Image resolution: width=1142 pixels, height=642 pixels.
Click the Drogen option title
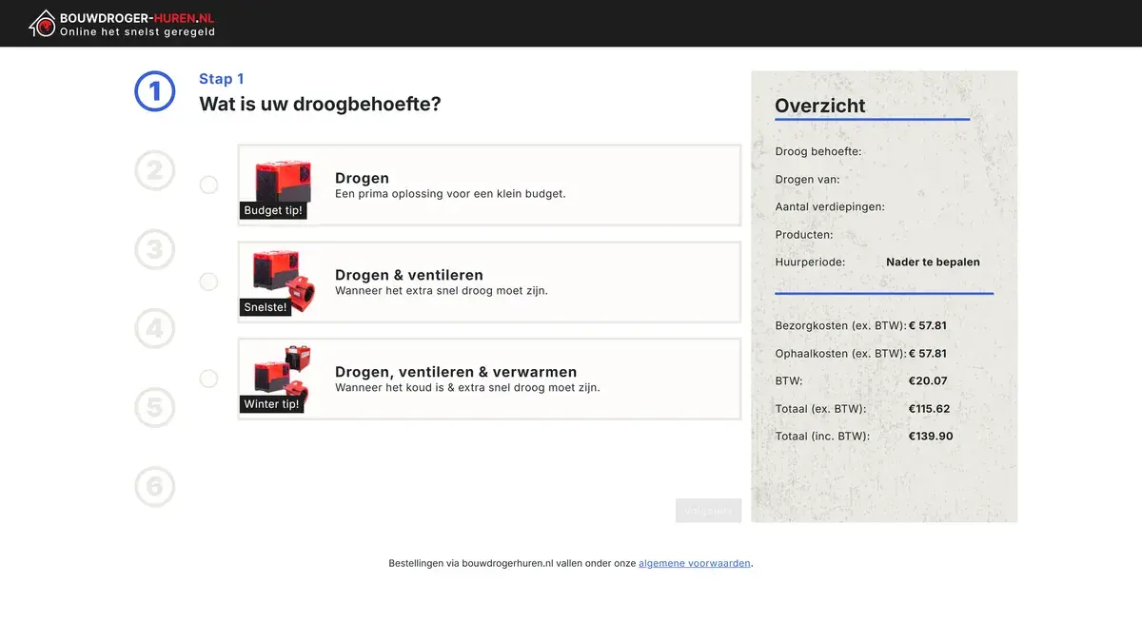(x=362, y=178)
